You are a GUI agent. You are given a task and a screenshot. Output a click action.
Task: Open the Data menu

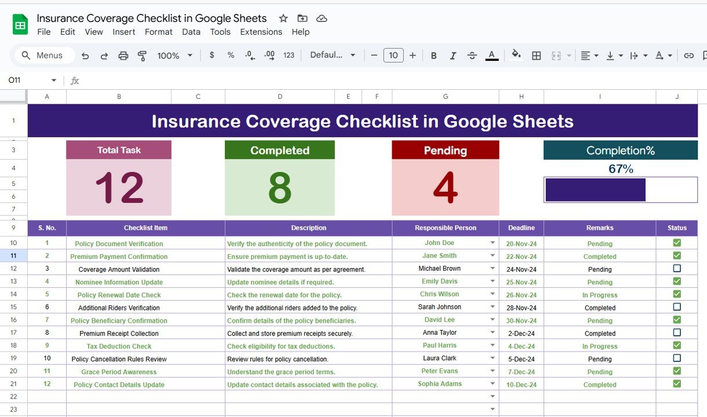191,32
